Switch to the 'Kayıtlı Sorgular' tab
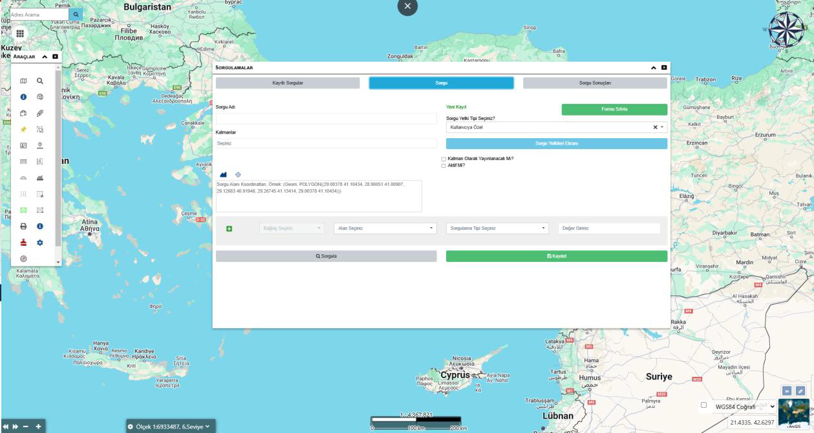814x433 pixels. (x=288, y=83)
